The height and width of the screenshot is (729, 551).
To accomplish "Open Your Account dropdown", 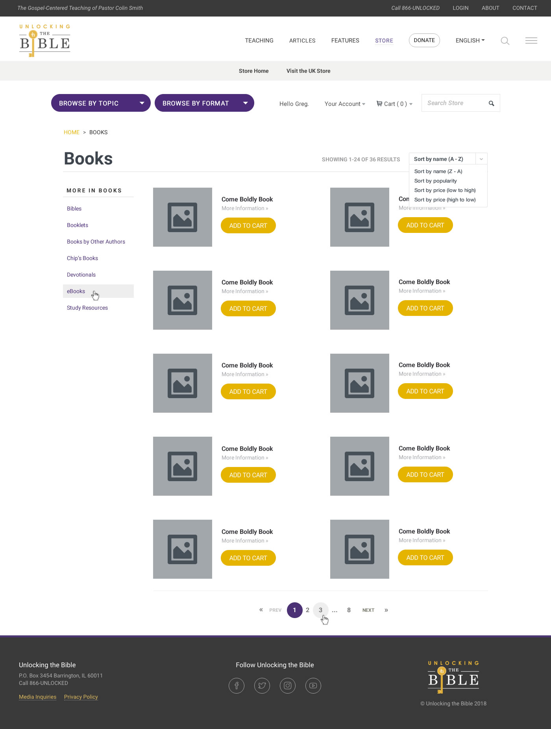I will [345, 104].
